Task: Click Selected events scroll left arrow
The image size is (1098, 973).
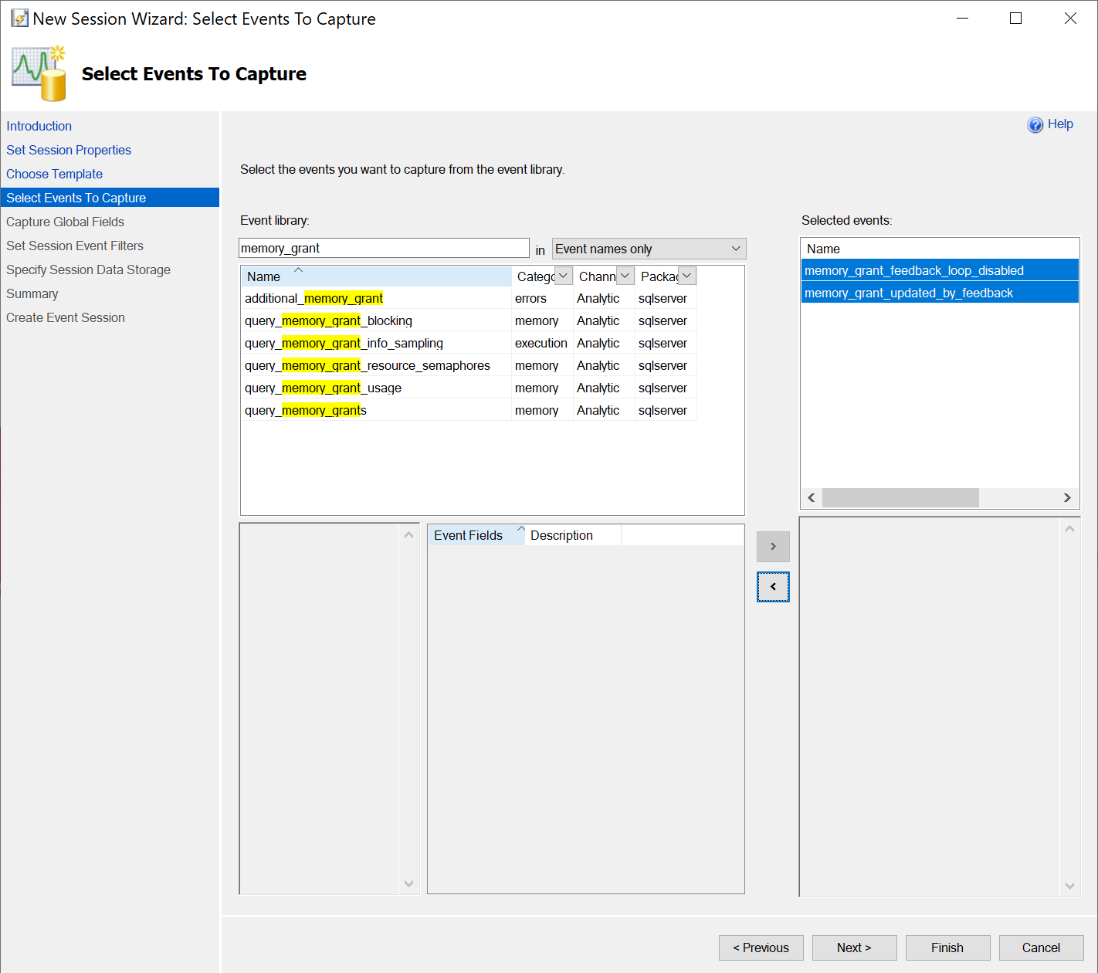Action: [812, 497]
